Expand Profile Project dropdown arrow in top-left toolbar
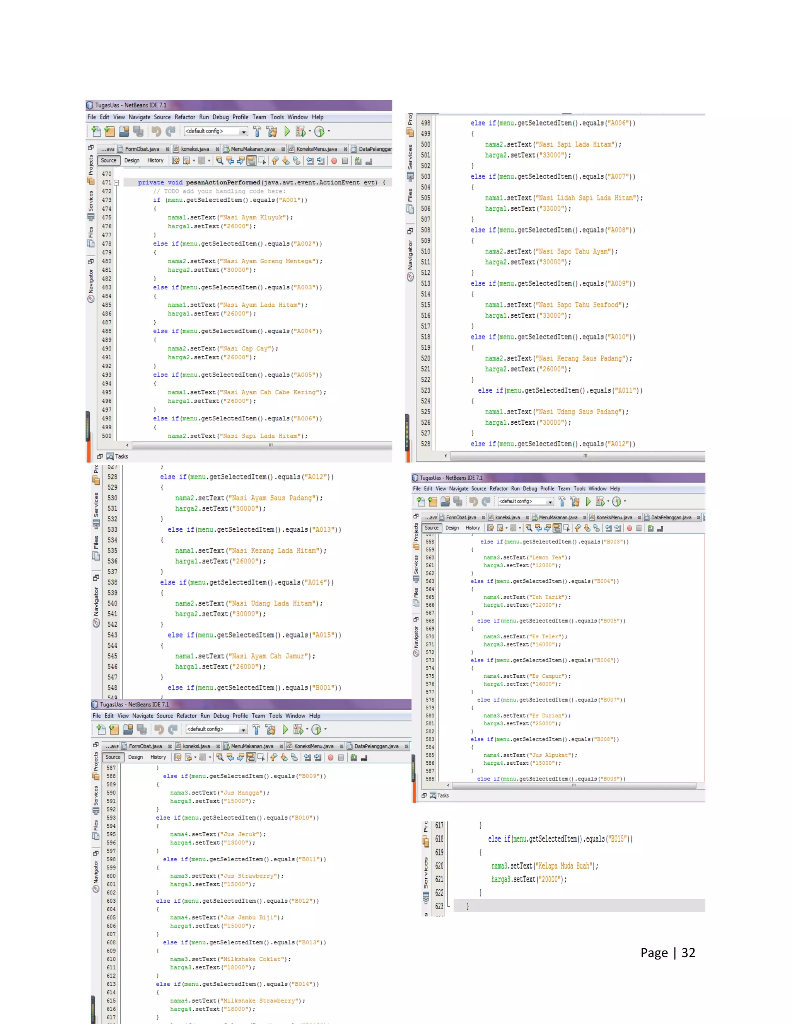Screen dimensions: 792x1024 328,131
